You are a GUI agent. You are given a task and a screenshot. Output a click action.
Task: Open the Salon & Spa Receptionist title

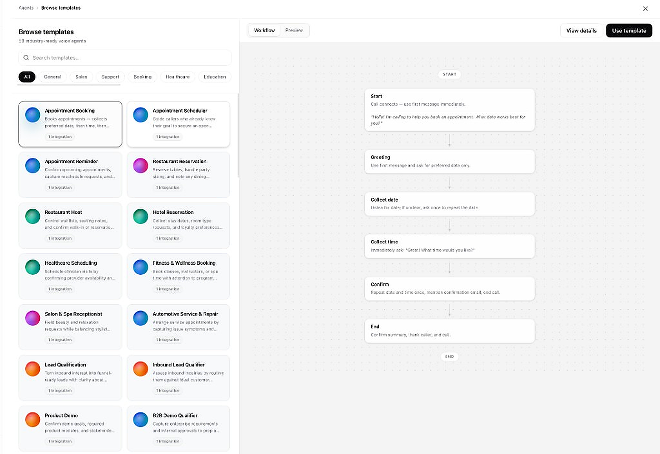click(x=73, y=314)
